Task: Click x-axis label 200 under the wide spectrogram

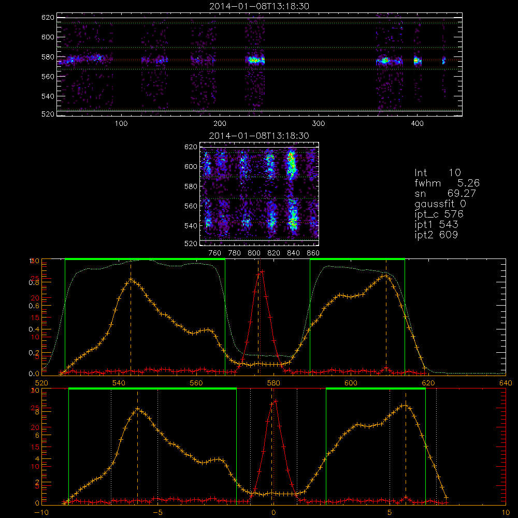Action: click(x=220, y=124)
